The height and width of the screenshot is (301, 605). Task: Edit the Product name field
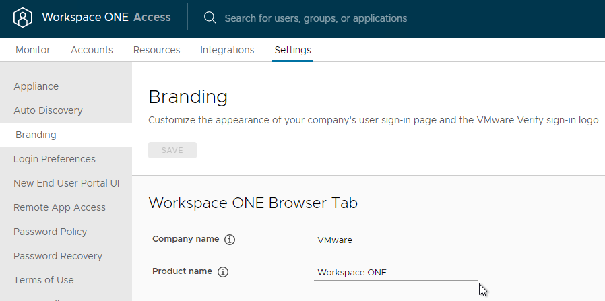coord(395,273)
